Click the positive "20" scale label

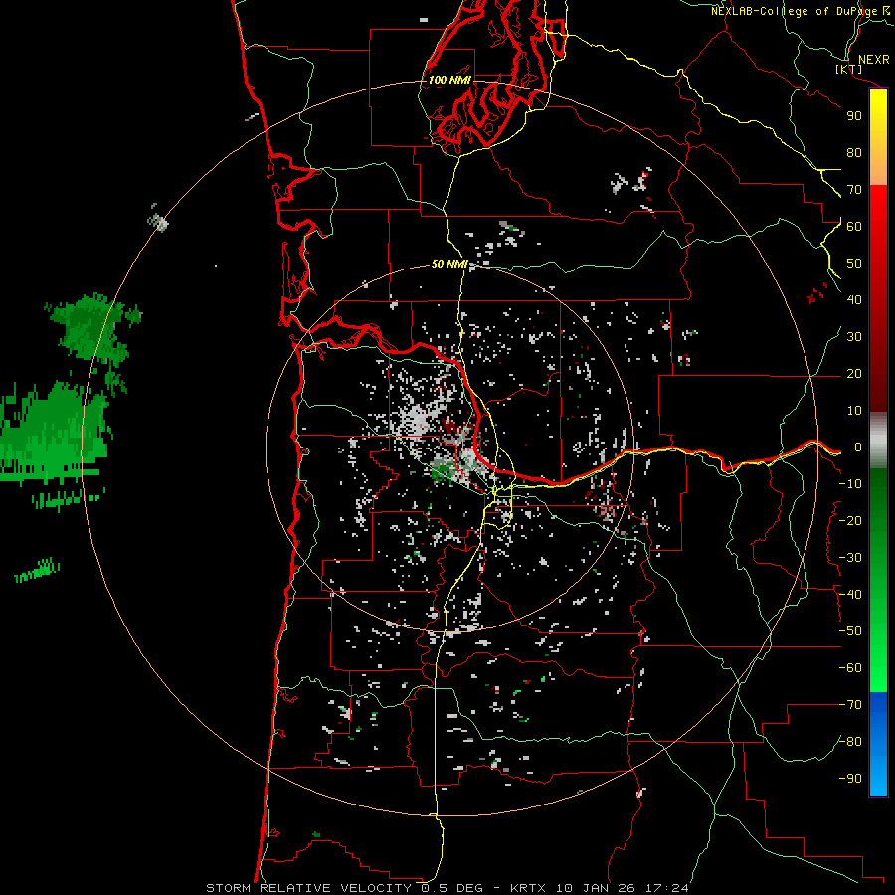854,374
